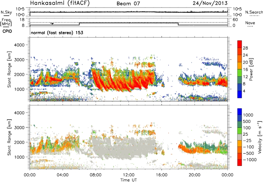Image resolution: width=263 pixels, height=182 pixels.
Task: Select the 24 dB power colorbar label
Action: 245,55
